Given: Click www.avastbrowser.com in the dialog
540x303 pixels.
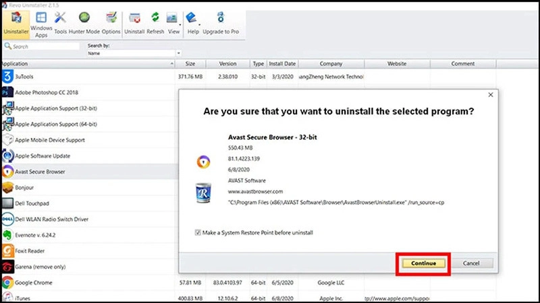Looking at the screenshot, I should tap(256, 191).
